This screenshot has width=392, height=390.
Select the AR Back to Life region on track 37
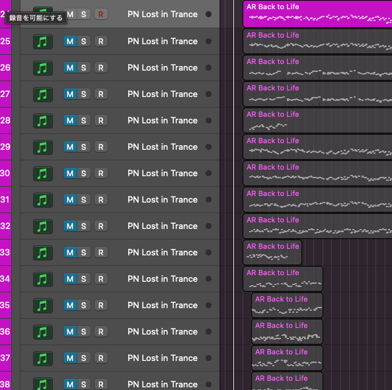tap(287, 358)
